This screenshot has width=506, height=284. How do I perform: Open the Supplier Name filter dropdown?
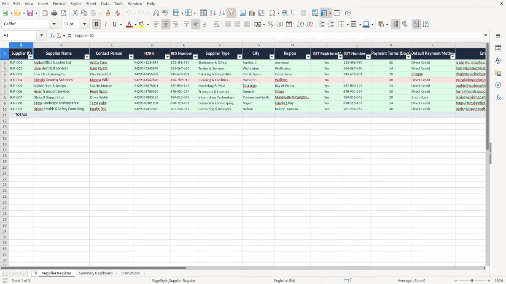pos(87,57)
